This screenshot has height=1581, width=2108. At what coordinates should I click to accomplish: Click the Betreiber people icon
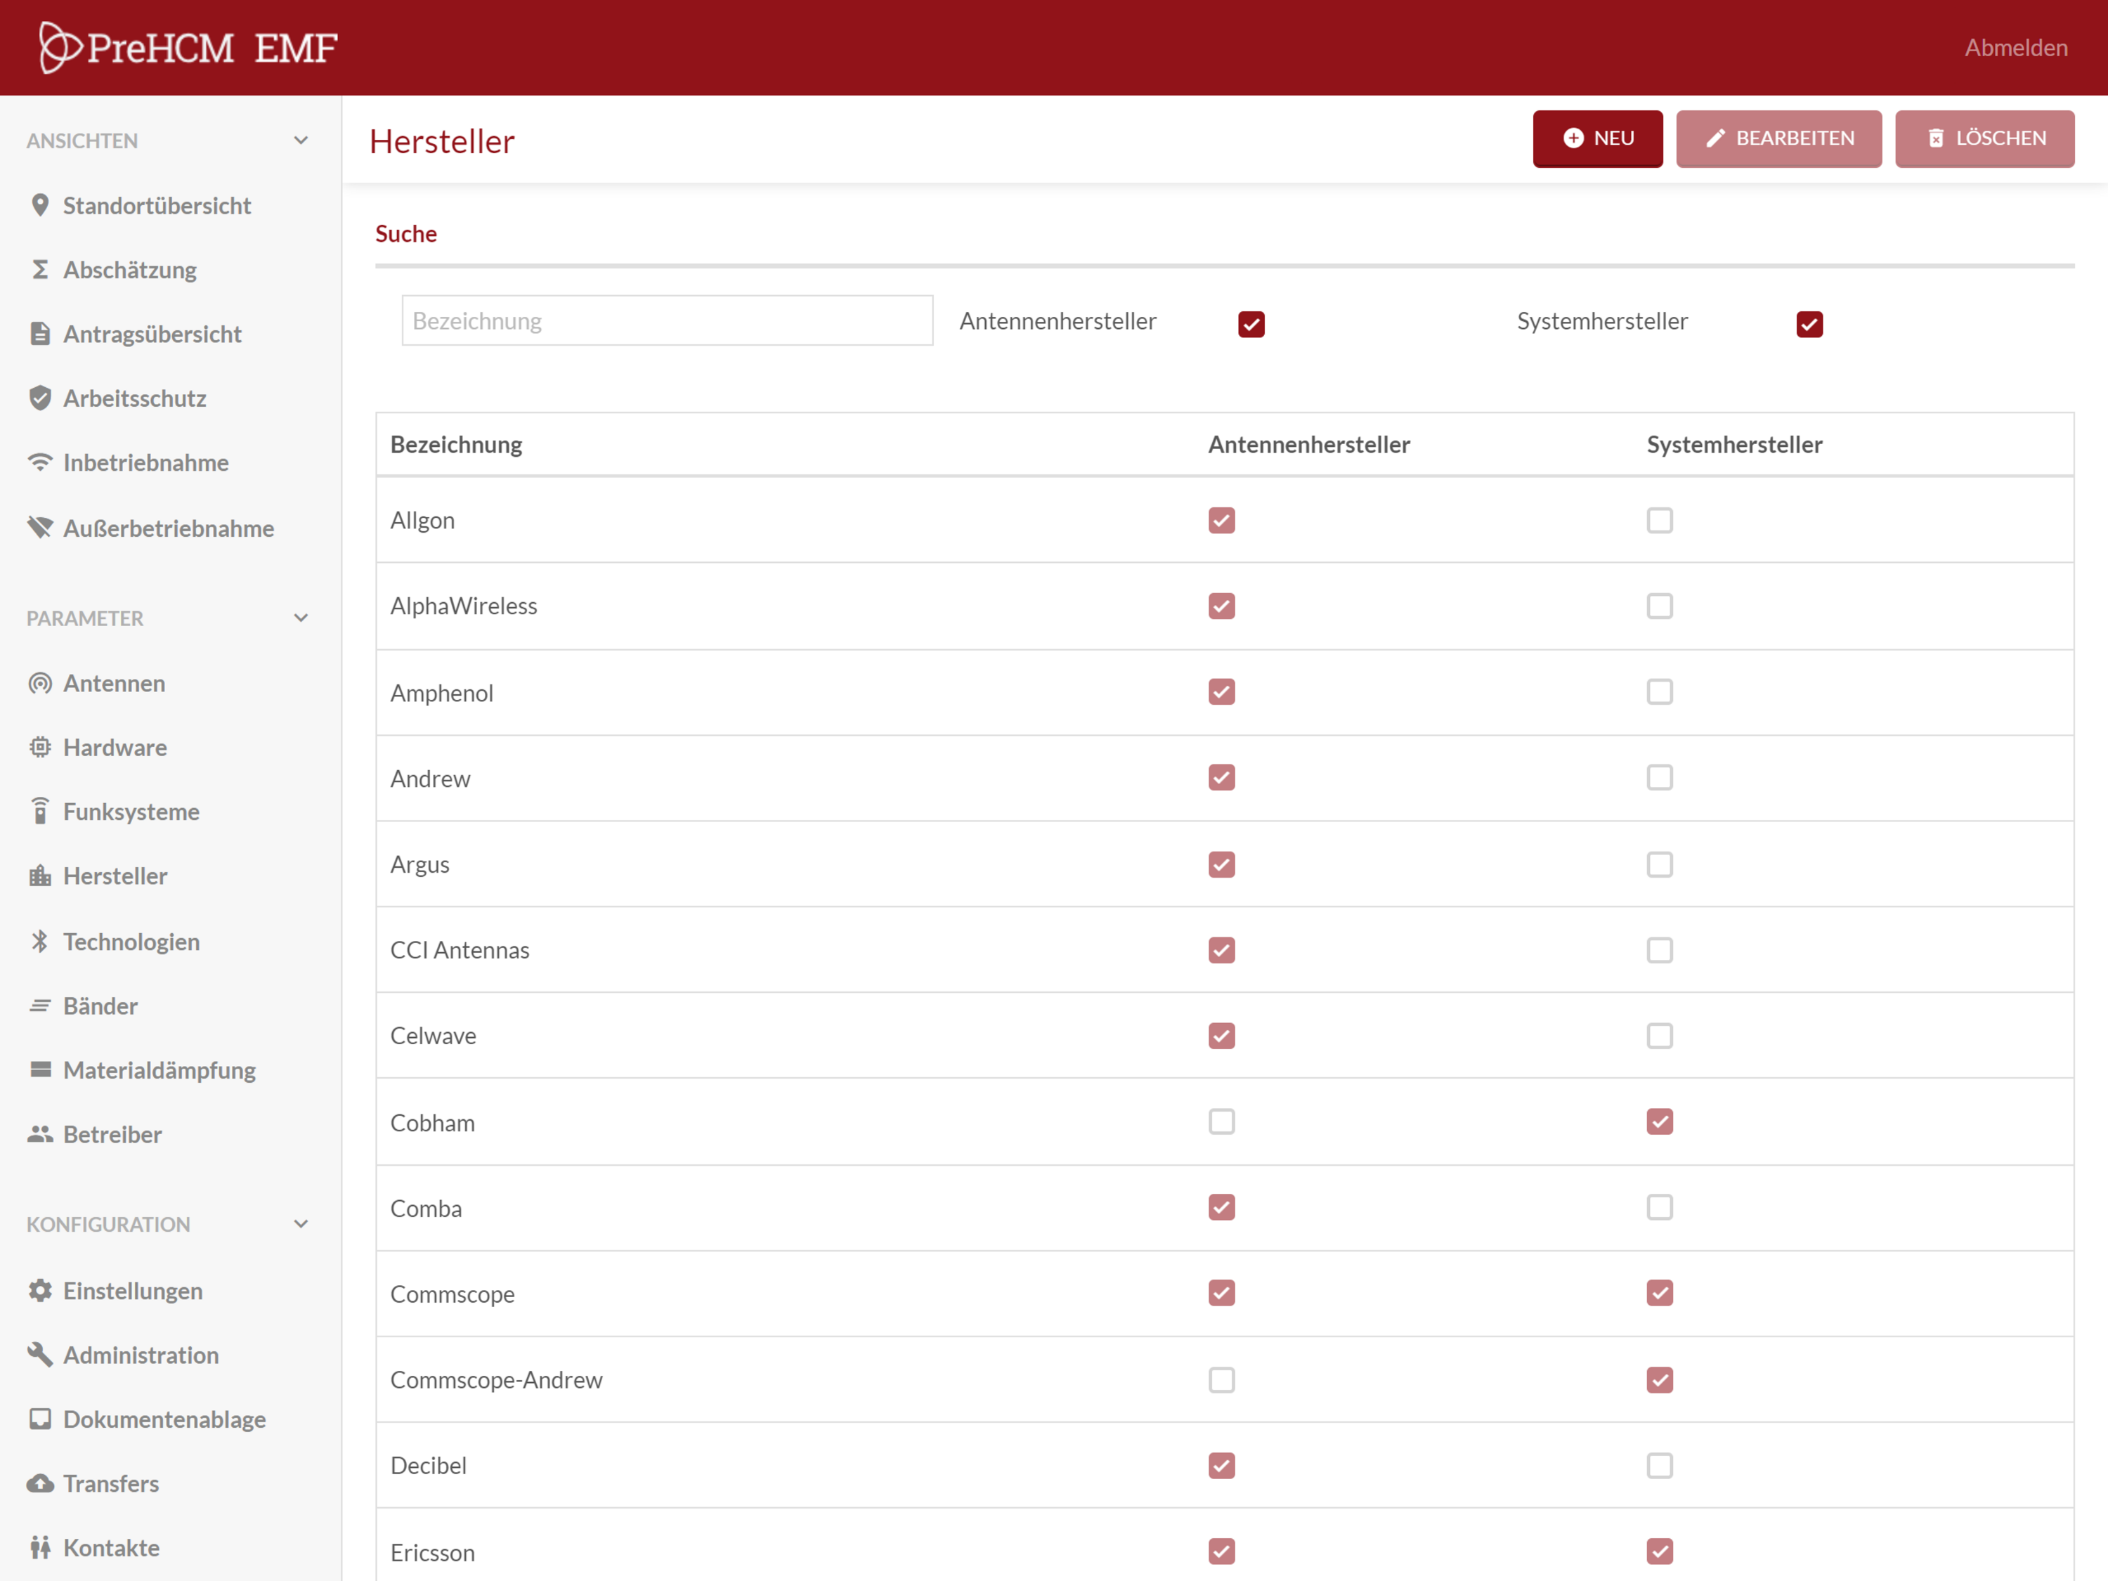[40, 1134]
